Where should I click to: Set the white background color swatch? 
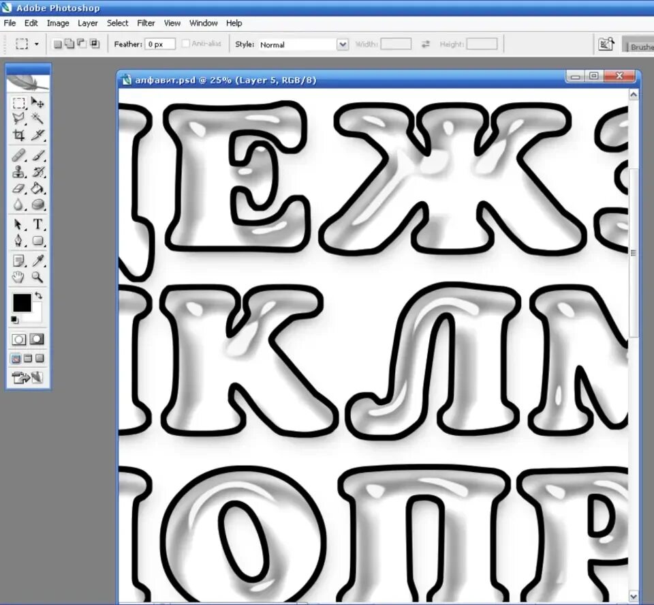[x=36, y=316]
